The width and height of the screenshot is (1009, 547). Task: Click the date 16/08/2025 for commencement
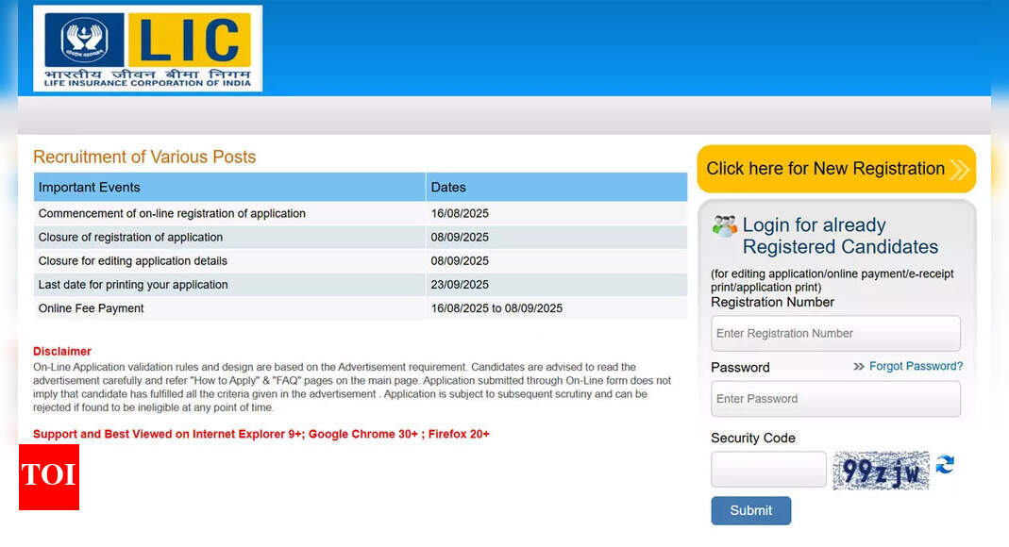460,213
